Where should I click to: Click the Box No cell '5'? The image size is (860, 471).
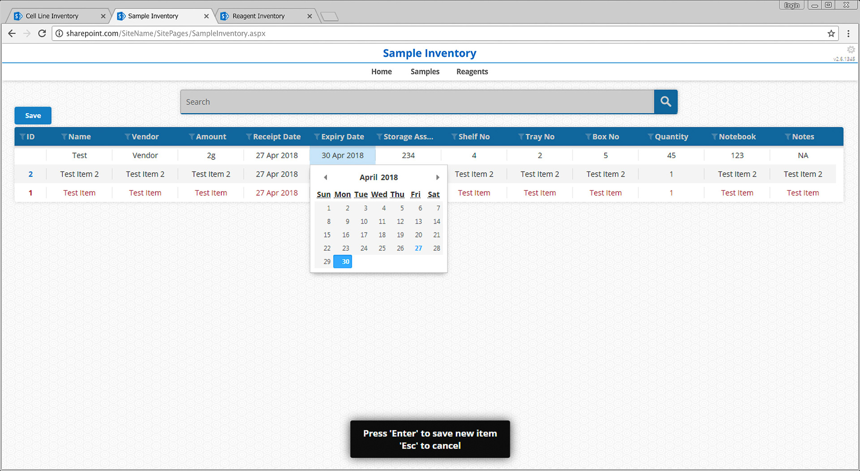(606, 155)
